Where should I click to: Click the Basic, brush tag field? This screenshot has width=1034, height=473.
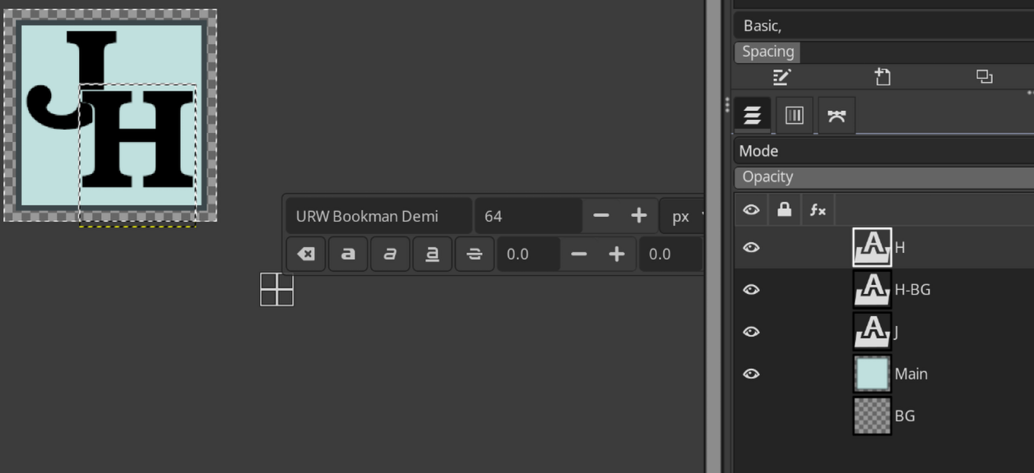point(884,26)
